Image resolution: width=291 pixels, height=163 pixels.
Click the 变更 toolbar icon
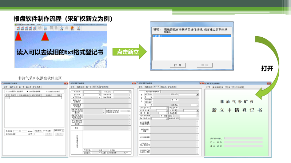22,28
